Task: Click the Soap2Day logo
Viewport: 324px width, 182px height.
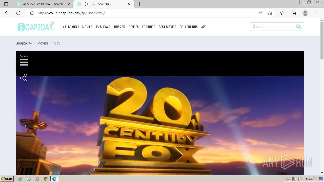Action: point(36,27)
